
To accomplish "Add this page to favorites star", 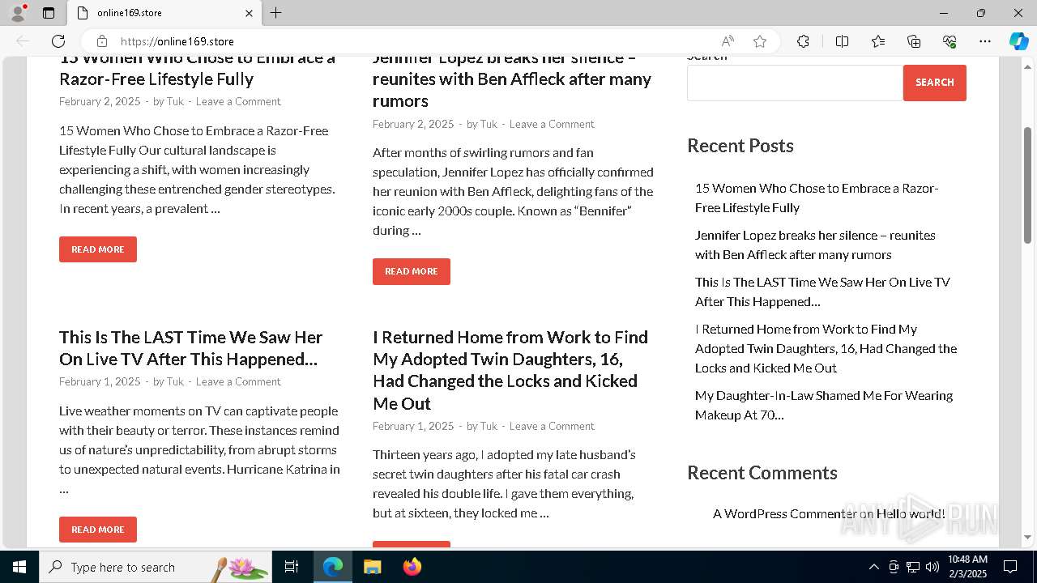I will point(760,41).
